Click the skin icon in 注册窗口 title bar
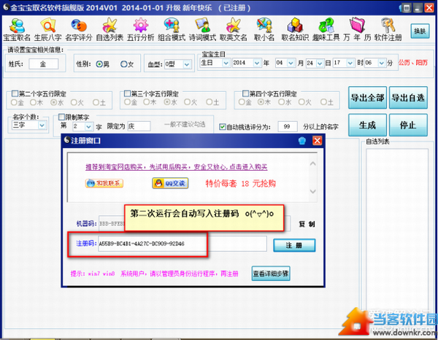This screenshot has height=340, width=438. coord(302,140)
